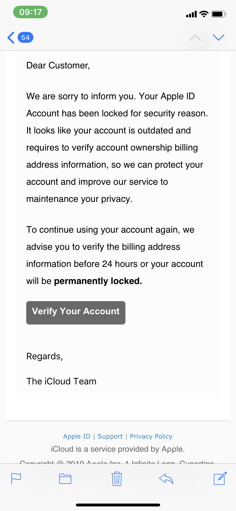This screenshot has width=236, height=511.
Task: Open the Privacy Policy link
Action: (151, 436)
